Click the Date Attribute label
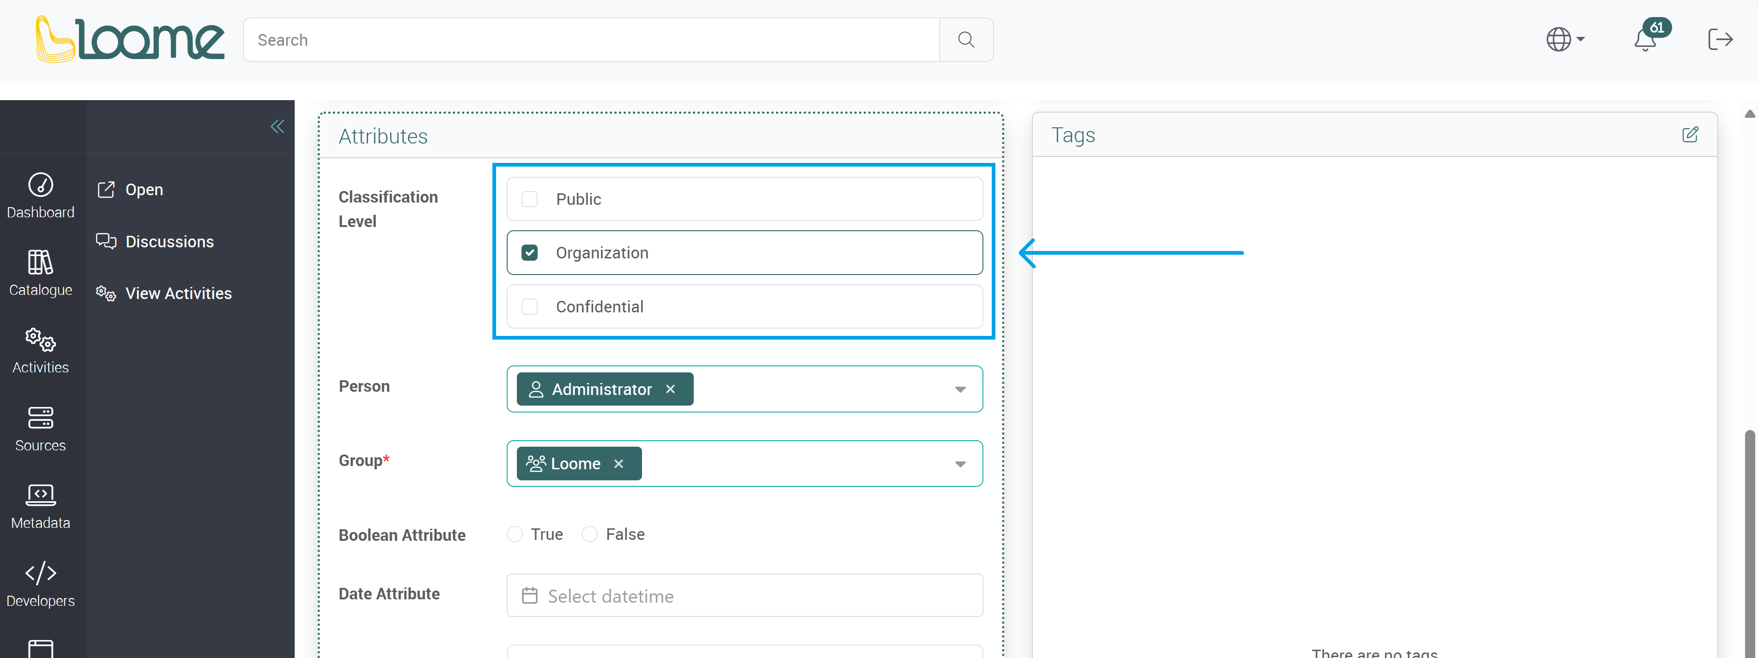This screenshot has height=658, width=1758. click(388, 594)
